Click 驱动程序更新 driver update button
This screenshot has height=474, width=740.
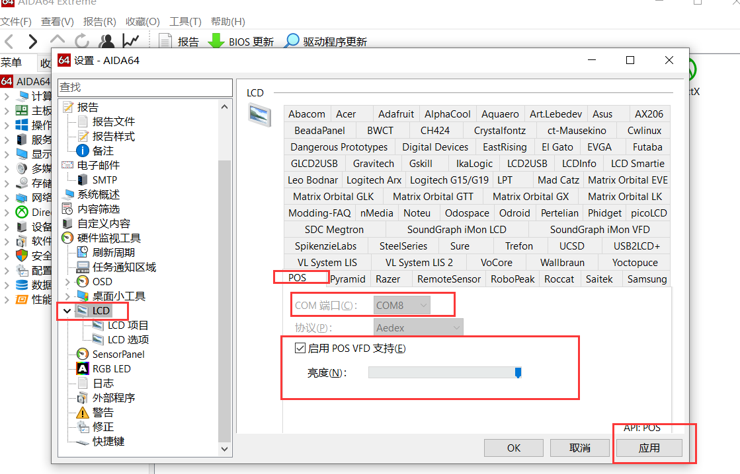[x=325, y=42]
